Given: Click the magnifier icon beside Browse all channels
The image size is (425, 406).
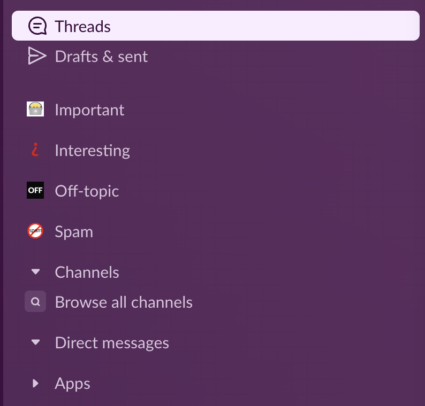Looking at the screenshot, I should click(35, 301).
